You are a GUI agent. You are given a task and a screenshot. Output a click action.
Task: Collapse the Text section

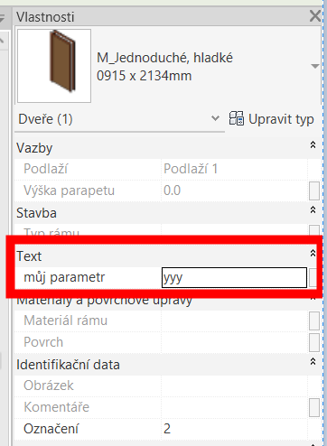click(x=313, y=253)
